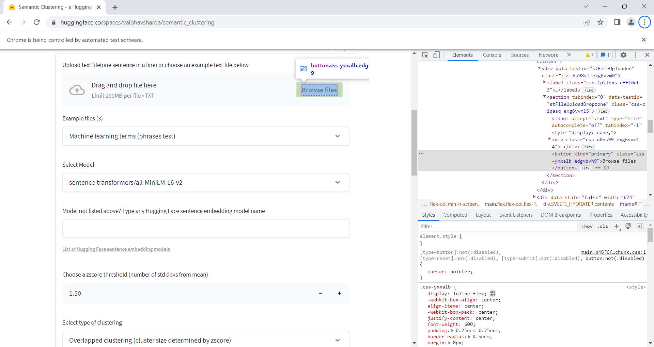This screenshot has width=654, height=347.
Task: Switch to the Elements tab
Action: (x=463, y=55)
